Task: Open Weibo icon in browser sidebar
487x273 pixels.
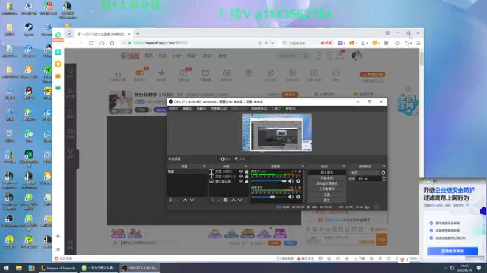Action: 58,76
